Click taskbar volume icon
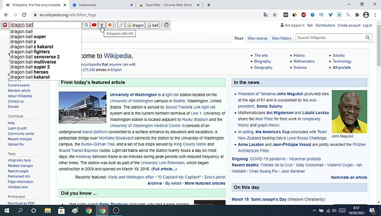This screenshot has width=381, height=216. [x=334, y=211]
